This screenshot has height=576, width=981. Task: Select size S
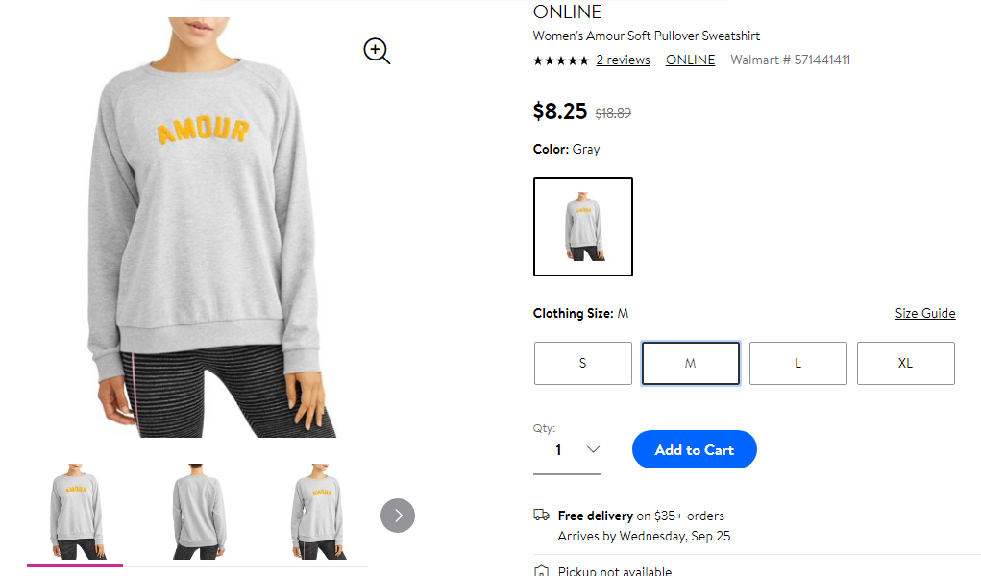[583, 364]
